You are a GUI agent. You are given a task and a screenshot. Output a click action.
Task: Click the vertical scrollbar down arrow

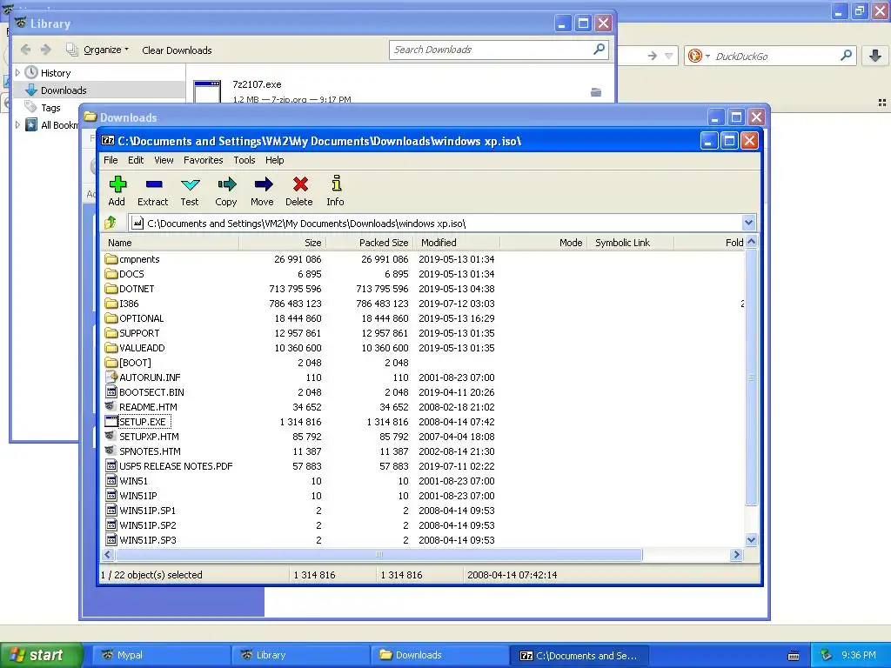[751, 539]
